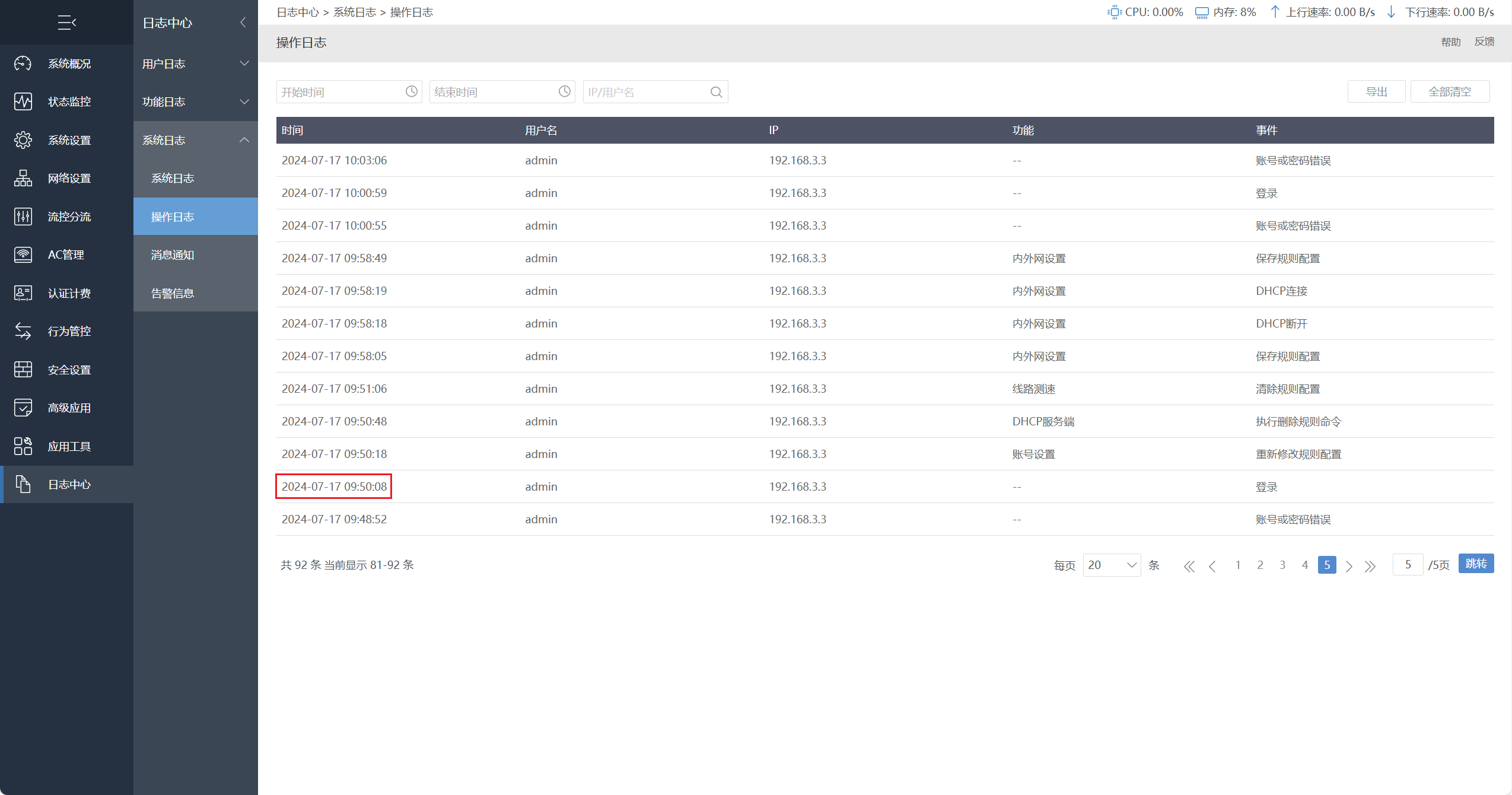Go to page 4
The height and width of the screenshot is (795, 1512).
coord(1304,565)
